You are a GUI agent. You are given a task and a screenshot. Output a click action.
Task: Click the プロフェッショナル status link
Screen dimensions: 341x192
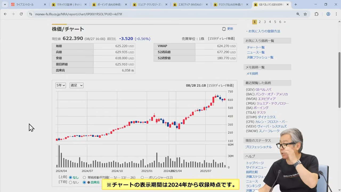[x=258, y=147]
